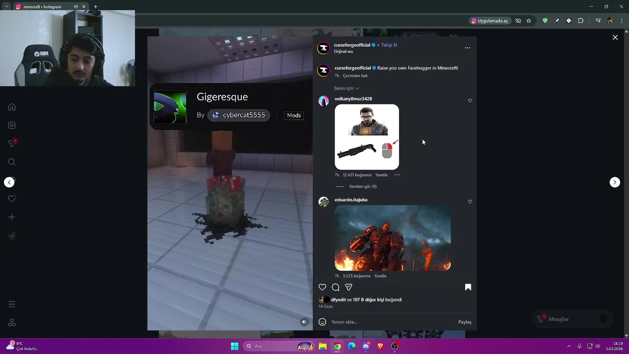Viewport: 629px width, 354px height.
Task: Open Instagram Home from the sidebar
Action: (x=12, y=107)
